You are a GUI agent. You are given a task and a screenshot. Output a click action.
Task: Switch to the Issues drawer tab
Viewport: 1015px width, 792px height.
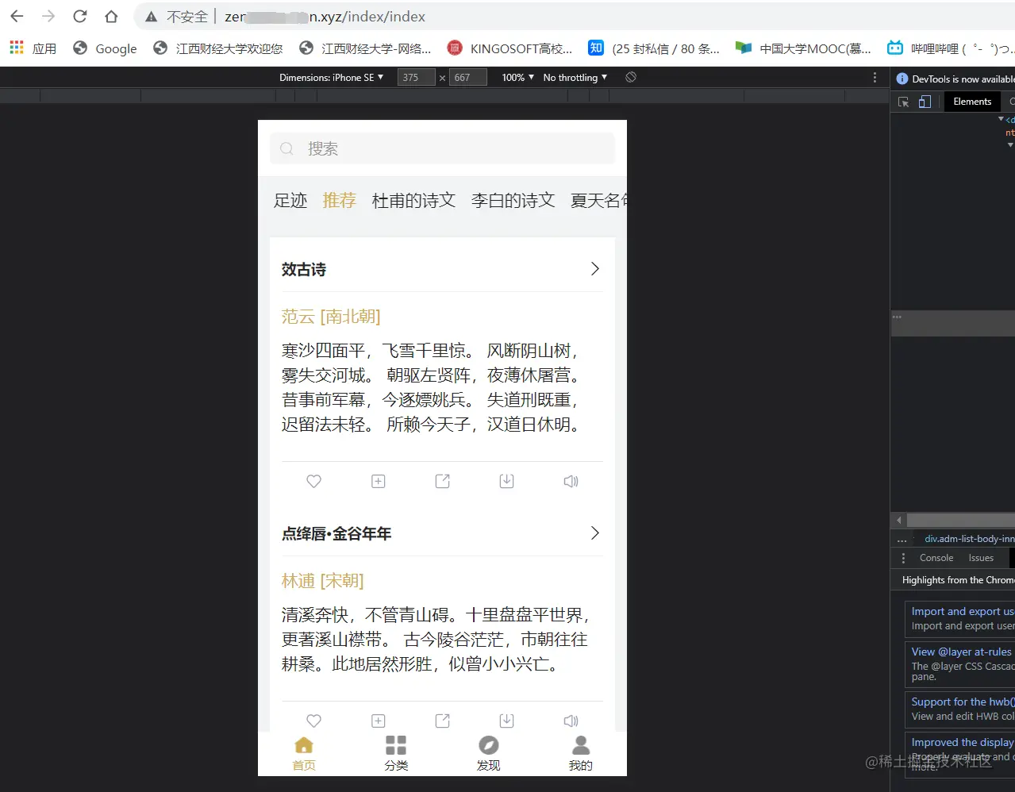[981, 558]
